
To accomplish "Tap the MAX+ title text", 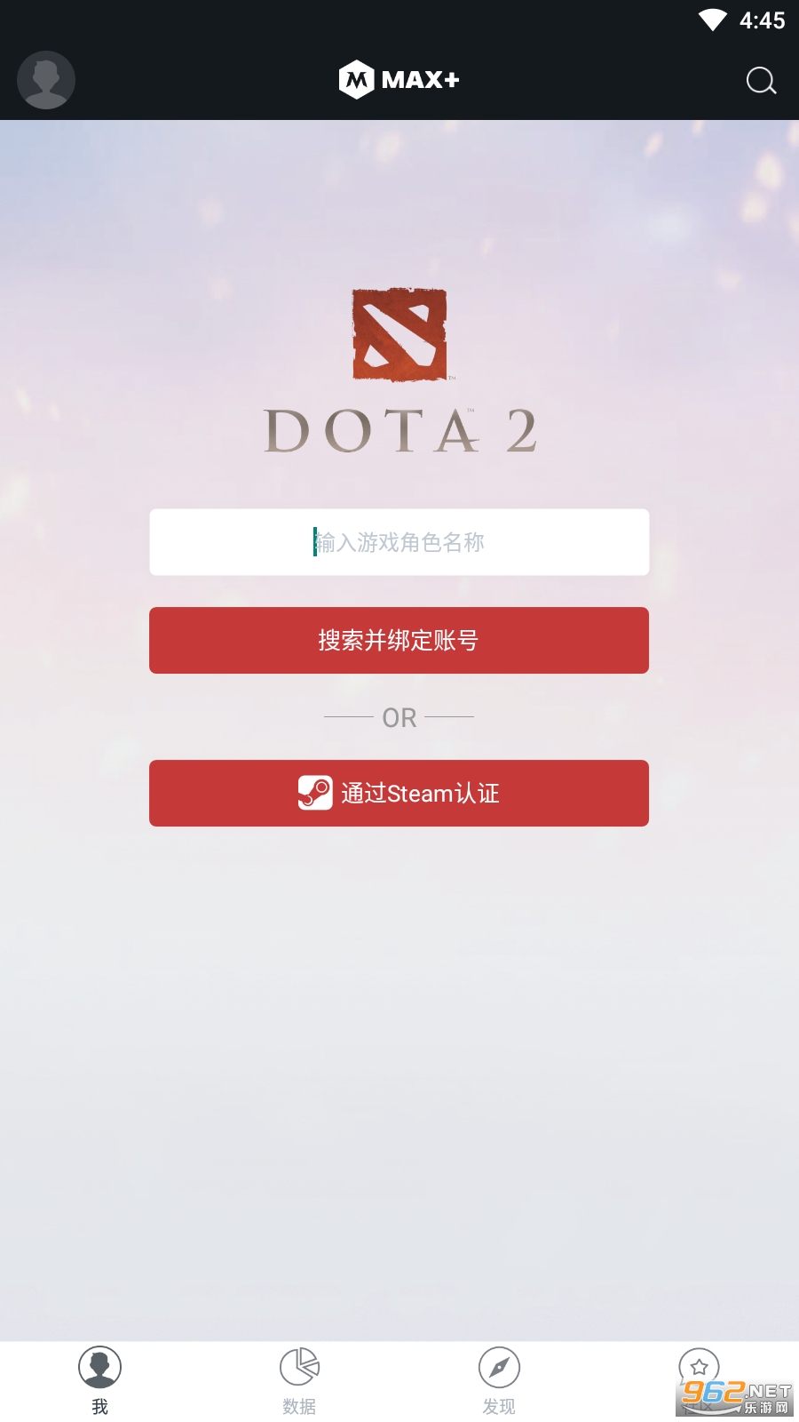I will pos(420,80).
